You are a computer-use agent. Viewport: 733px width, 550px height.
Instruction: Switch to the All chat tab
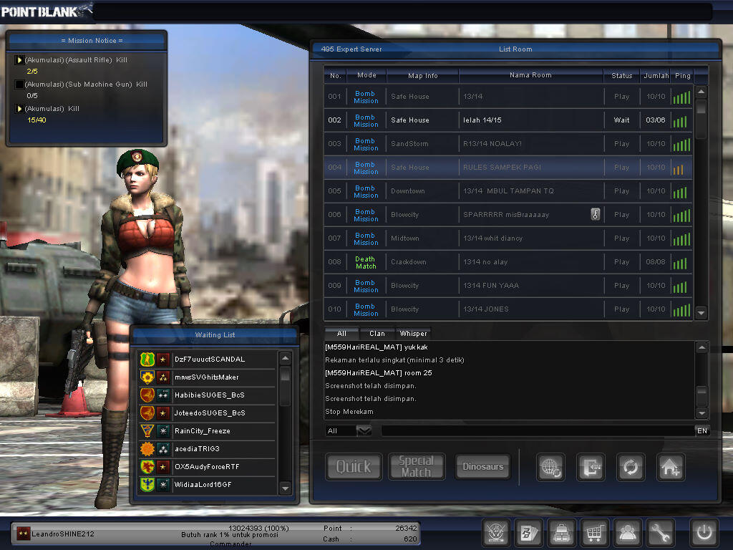click(x=341, y=334)
